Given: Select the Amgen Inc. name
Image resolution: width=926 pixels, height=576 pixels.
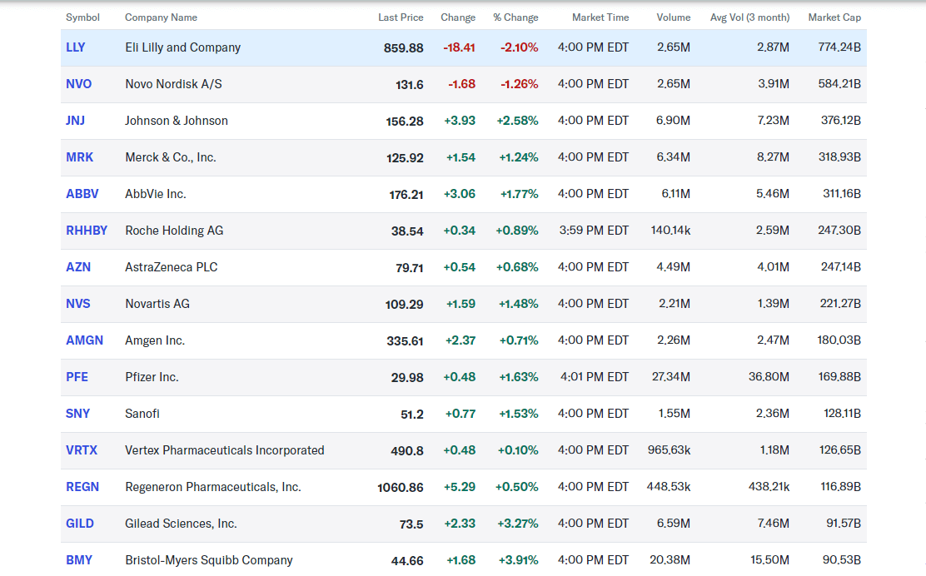Looking at the screenshot, I should click(x=155, y=340).
